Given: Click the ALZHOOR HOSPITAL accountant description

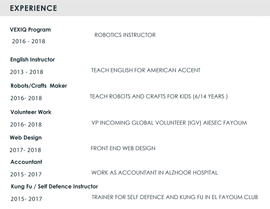Looking at the screenshot, I should (155, 173).
